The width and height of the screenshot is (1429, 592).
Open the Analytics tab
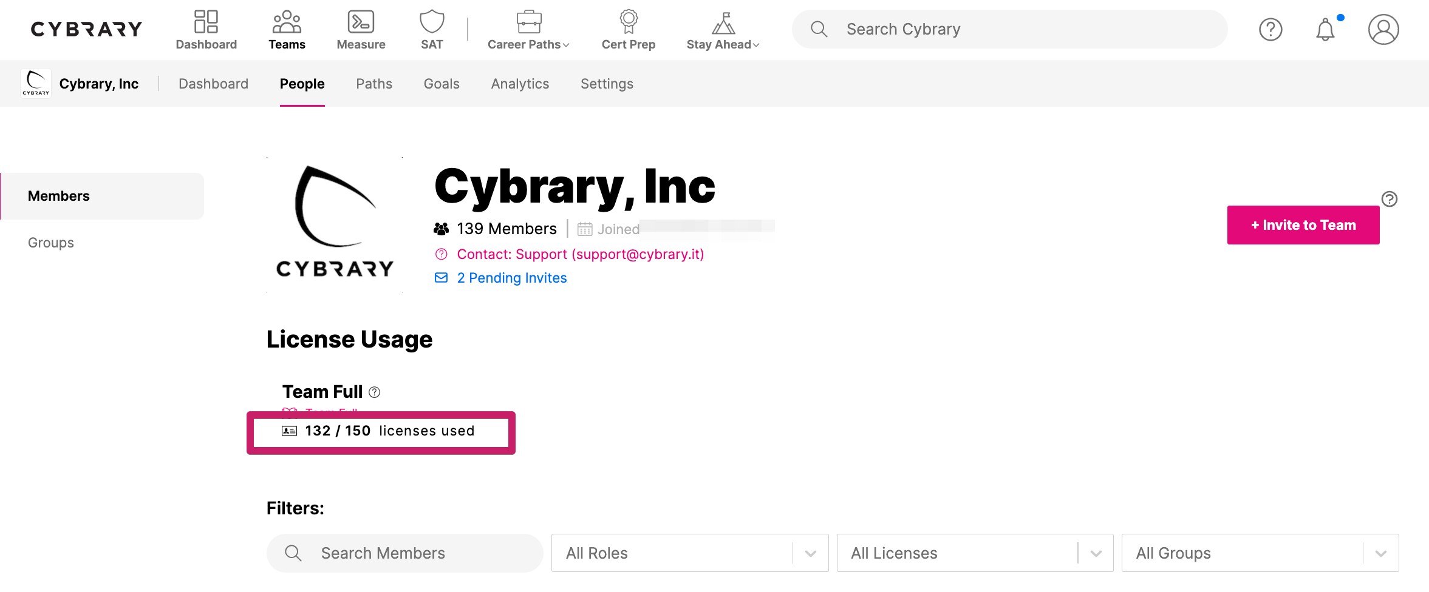coord(520,84)
